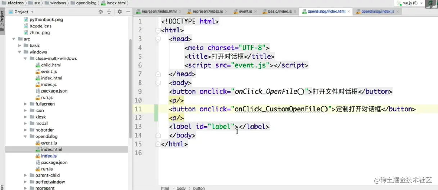Select package.json under close-multi-windows

pyautogui.click(x=54, y=91)
